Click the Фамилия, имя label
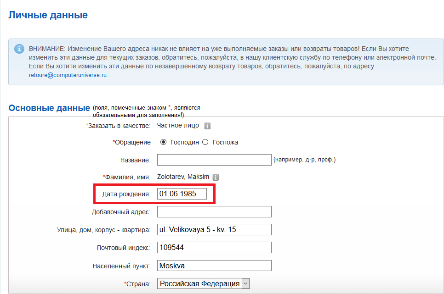The height and width of the screenshot is (294, 444). [127, 177]
